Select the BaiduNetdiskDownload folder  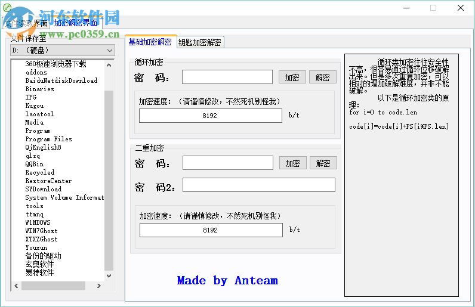pos(61,80)
